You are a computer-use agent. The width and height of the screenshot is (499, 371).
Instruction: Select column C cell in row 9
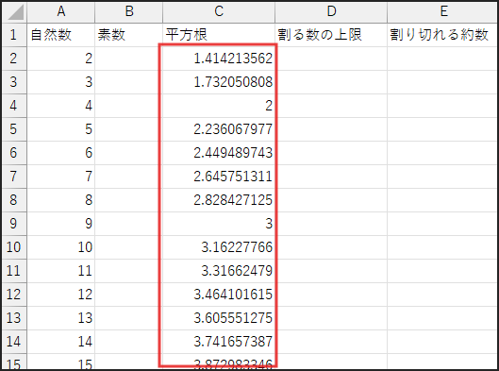(x=219, y=224)
